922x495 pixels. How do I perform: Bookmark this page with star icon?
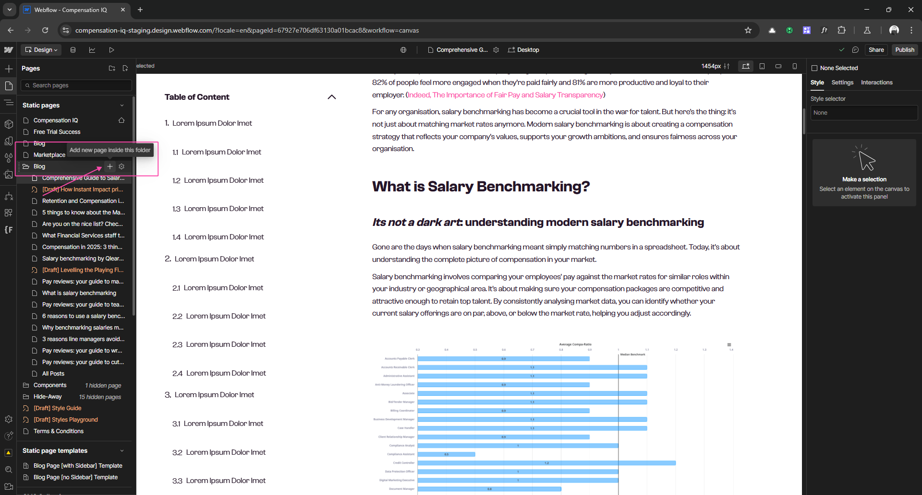click(x=748, y=30)
